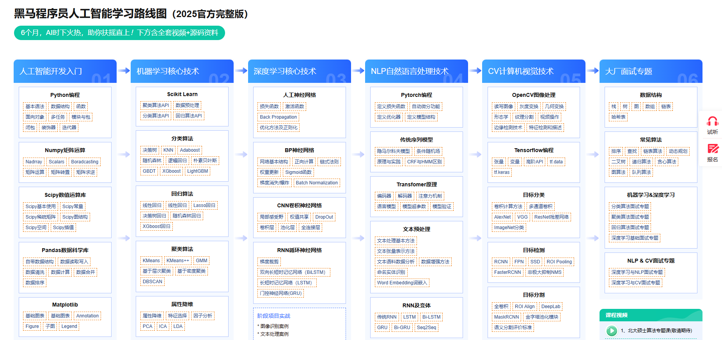This screenshot has width=722, height=340.
Task: Click the arrow between 机器学习核心技术 and 深度学习核心技术
Action: [241, 70]
